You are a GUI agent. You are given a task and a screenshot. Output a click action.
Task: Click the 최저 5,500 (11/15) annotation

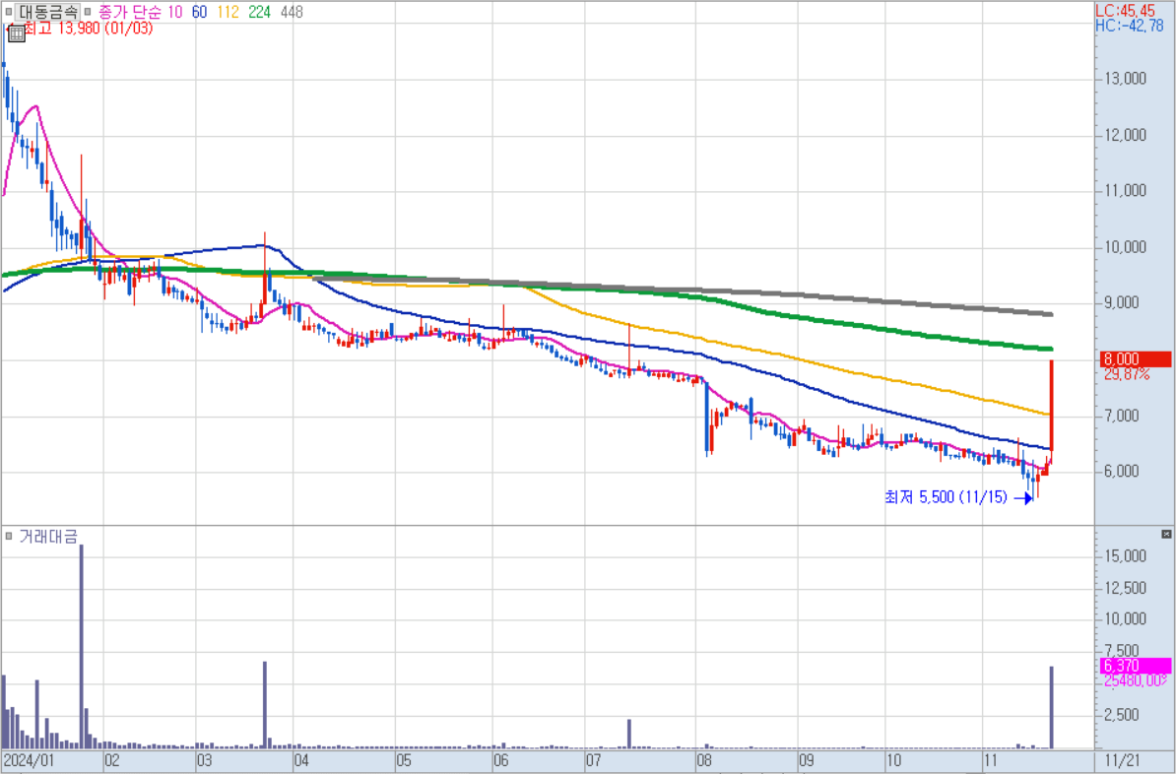point(946,497)
